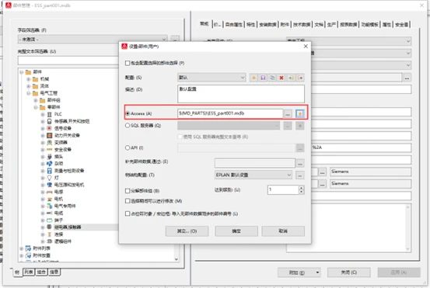Click the accessory list icon near the tree bottom
This screenshot has width=430, height=288.
[x=28, y=248]
